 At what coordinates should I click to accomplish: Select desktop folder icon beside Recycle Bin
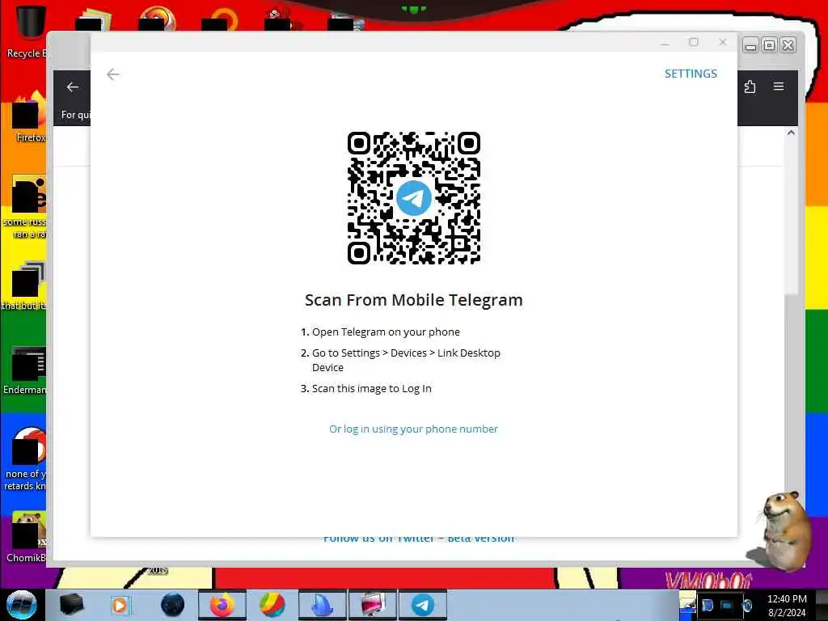(x=93, y=21)
